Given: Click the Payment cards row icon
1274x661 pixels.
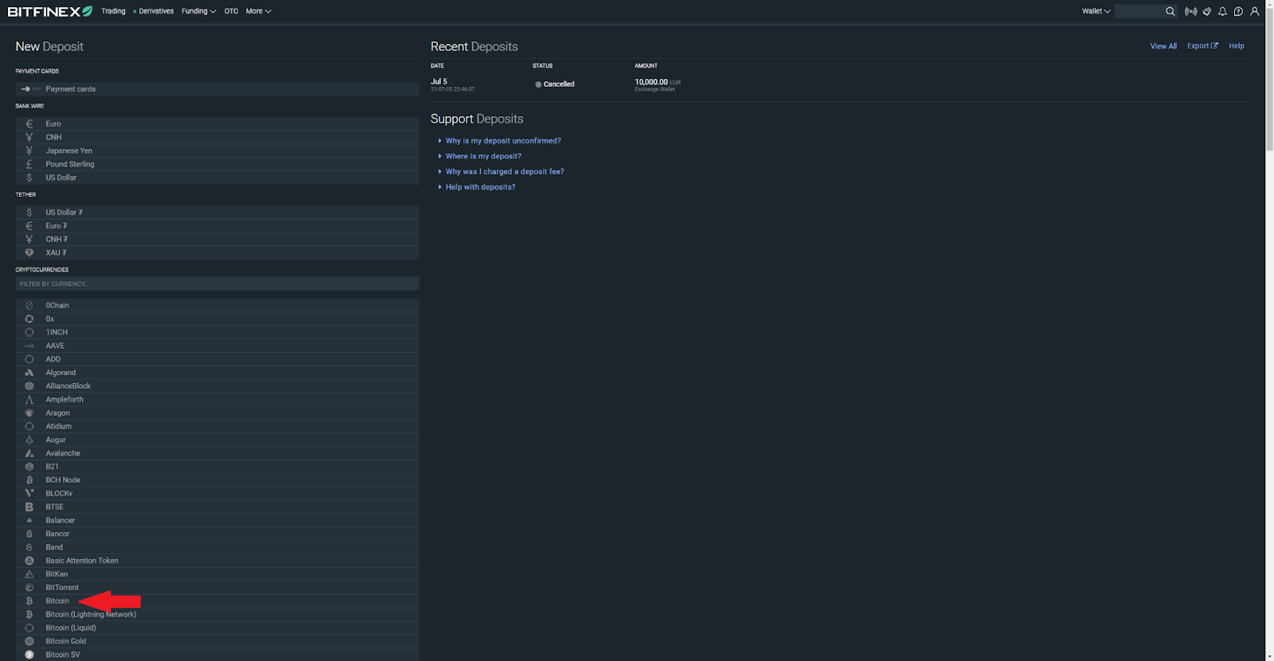Looking at the screenshot, I should [x=30, y=89].
